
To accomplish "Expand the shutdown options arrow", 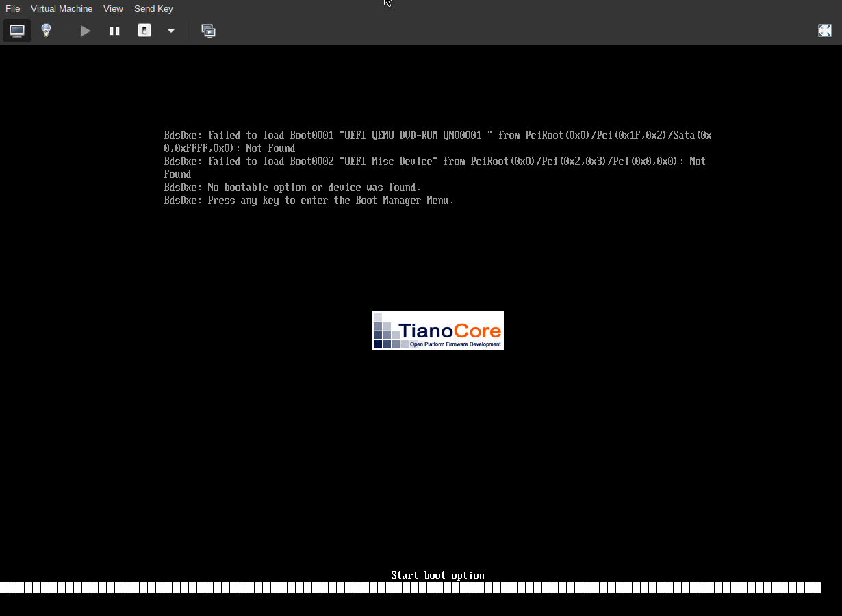I will click(x=170, y=31).
